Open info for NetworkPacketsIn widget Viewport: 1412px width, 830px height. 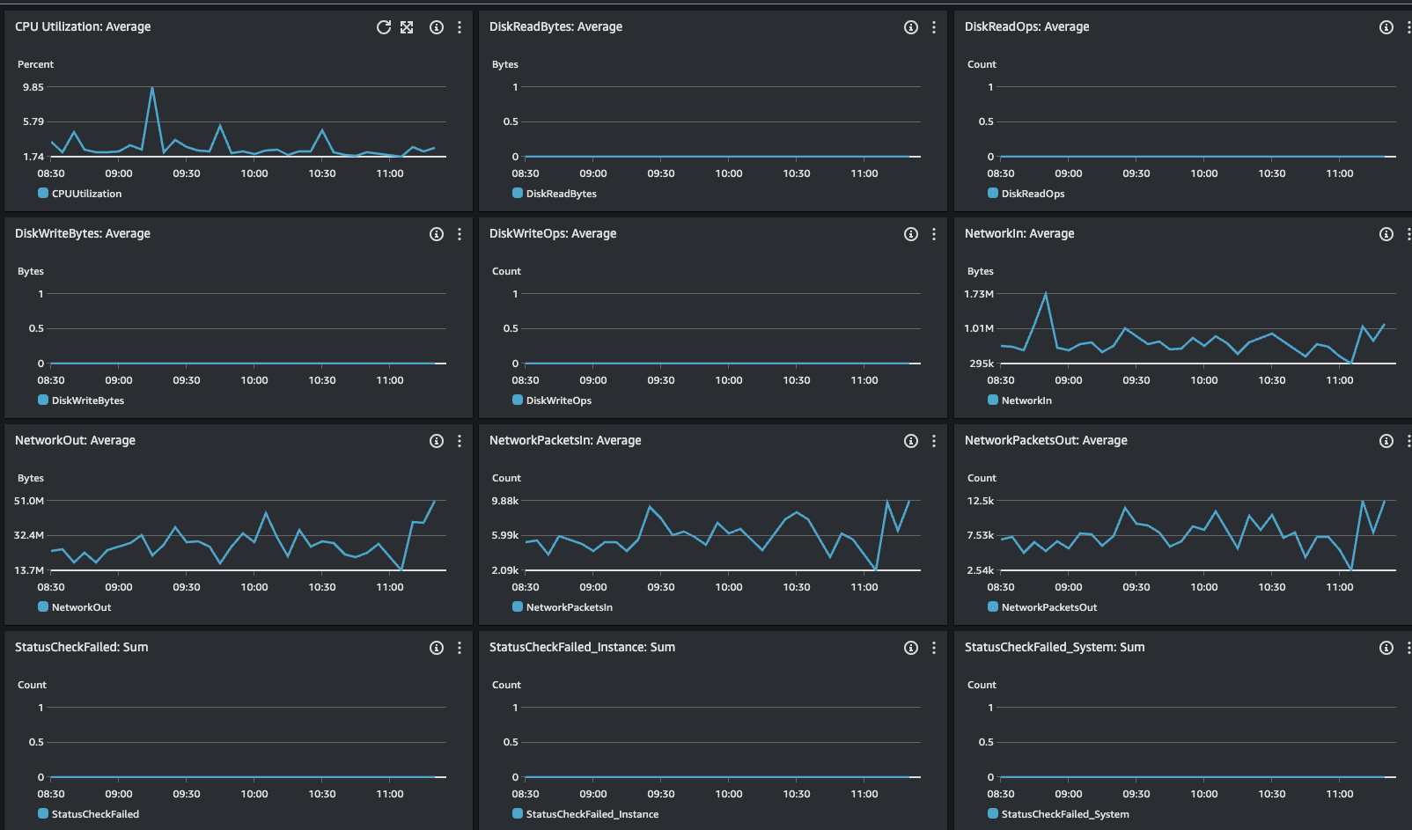[911, 441]
